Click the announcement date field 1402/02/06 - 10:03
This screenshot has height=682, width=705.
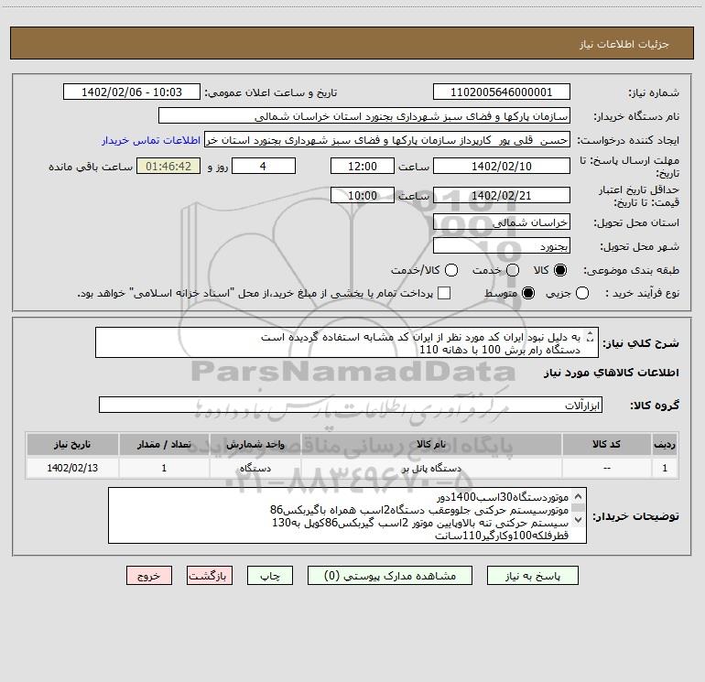tap(132, 92)
